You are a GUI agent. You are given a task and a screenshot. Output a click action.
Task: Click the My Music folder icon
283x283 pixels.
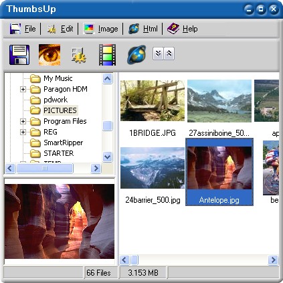pyautogui.click(x=35, y=79)
